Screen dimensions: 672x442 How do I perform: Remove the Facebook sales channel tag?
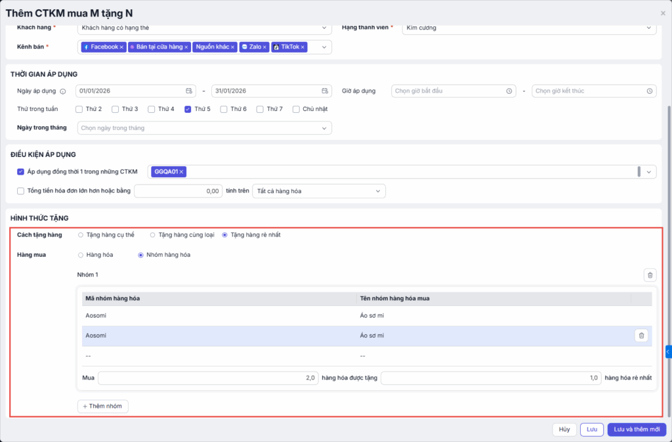point(121,47)
